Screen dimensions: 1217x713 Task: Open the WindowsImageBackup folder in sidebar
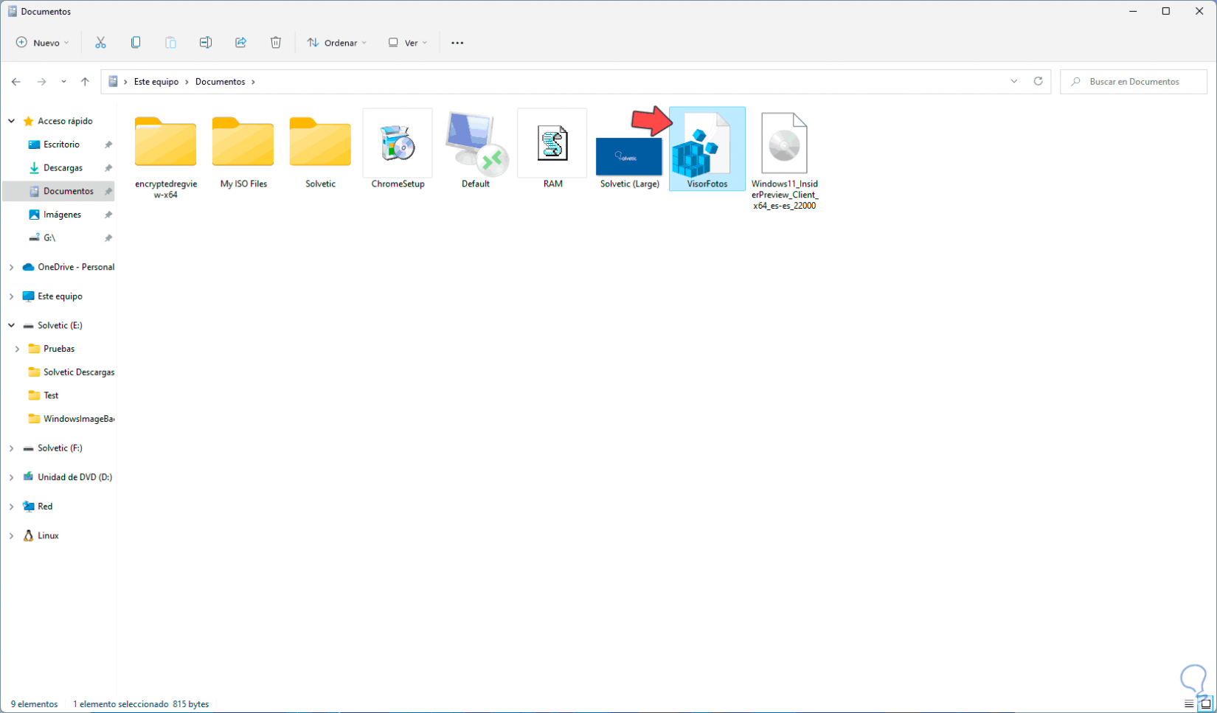(x=78, y=419)
